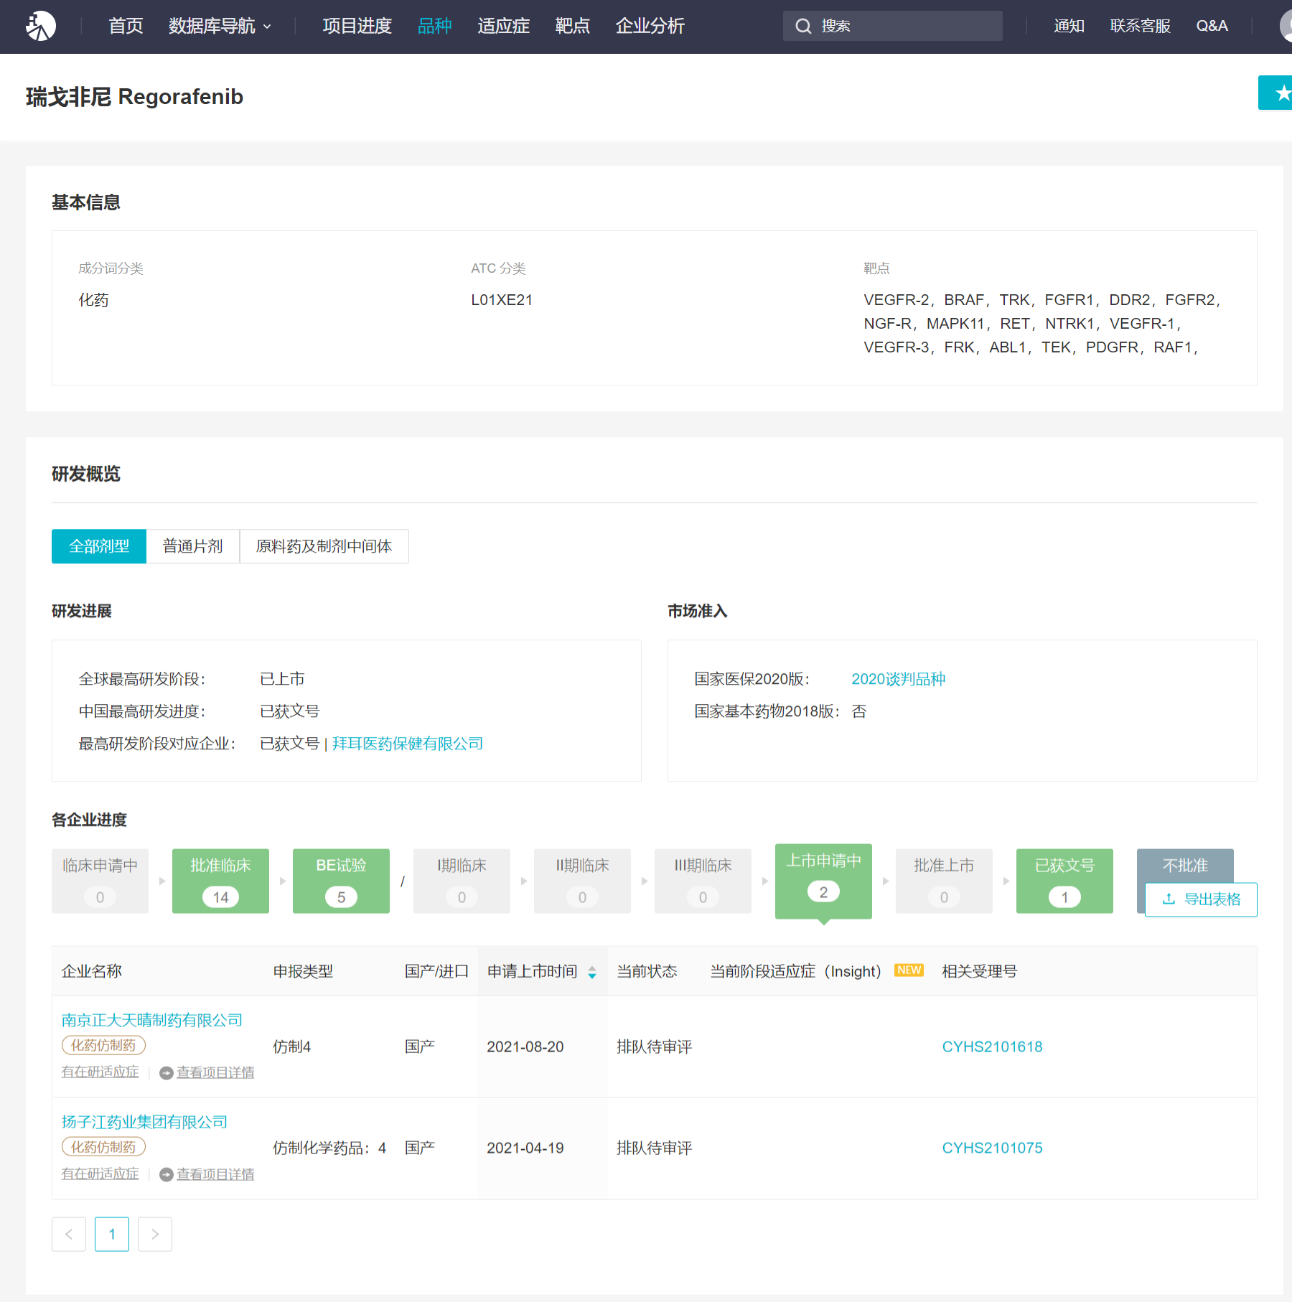Screen dimensions: 1292x1302
Task: Click the export table upload icon
Action: click(x=1169, y=899)
